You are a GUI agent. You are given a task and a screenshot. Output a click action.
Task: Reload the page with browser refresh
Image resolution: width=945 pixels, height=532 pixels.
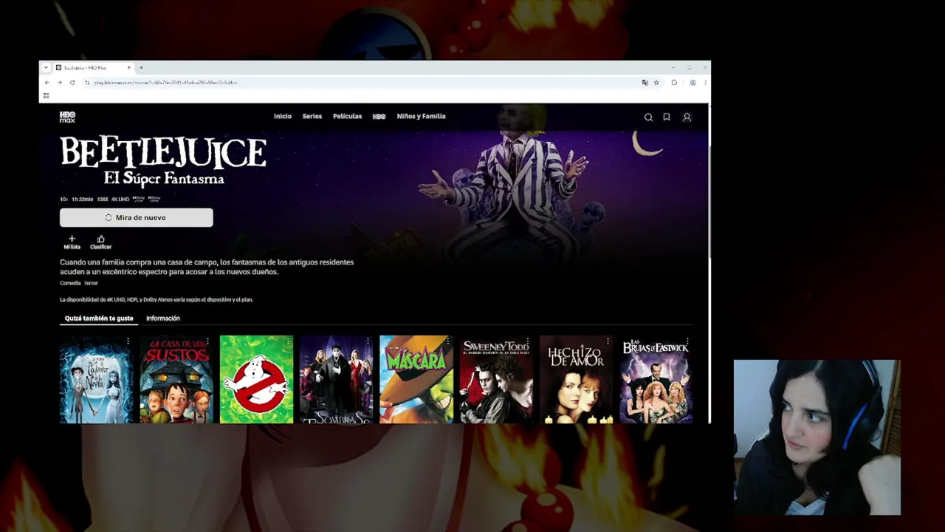click(x=72, y=83)
